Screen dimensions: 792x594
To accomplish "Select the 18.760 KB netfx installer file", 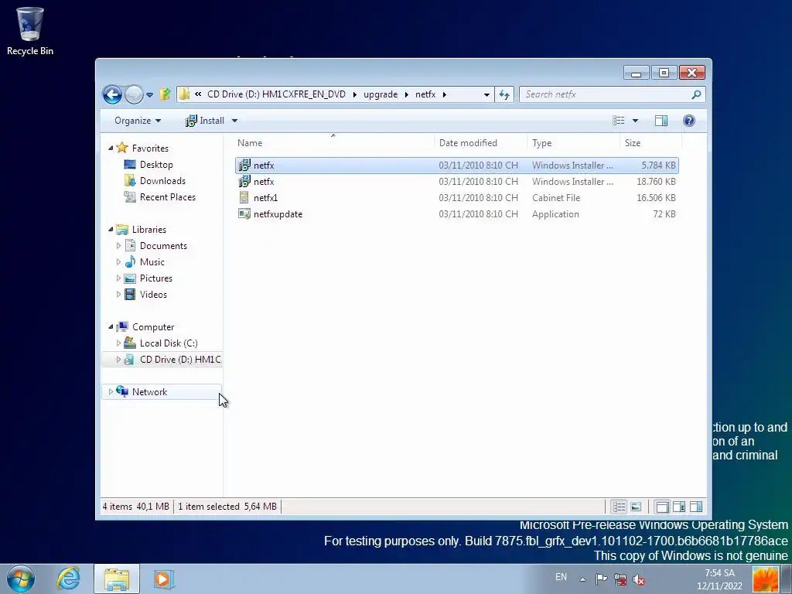I will click(456, 181).
